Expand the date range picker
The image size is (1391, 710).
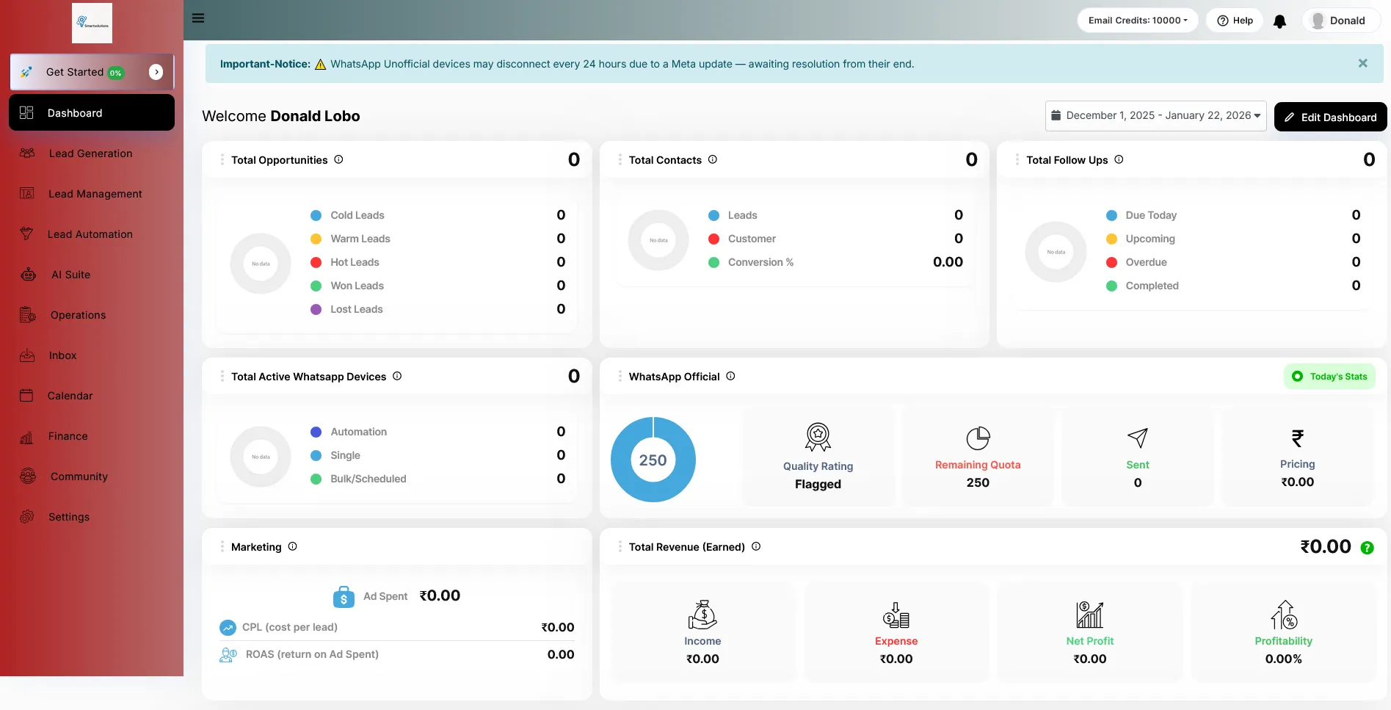click(x=1155, y=116)
